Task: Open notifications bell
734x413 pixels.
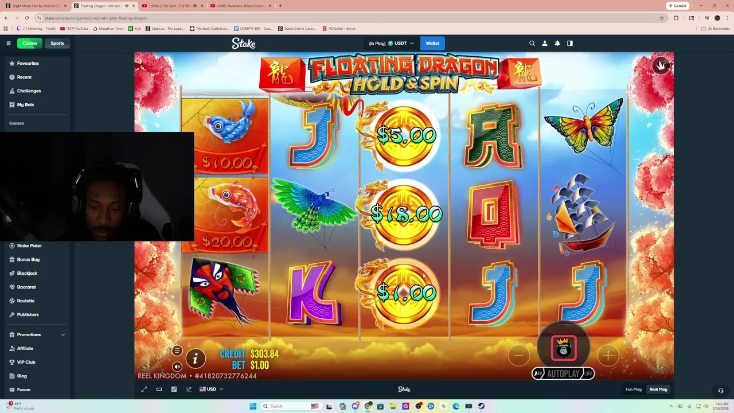Action: (557, 43)
